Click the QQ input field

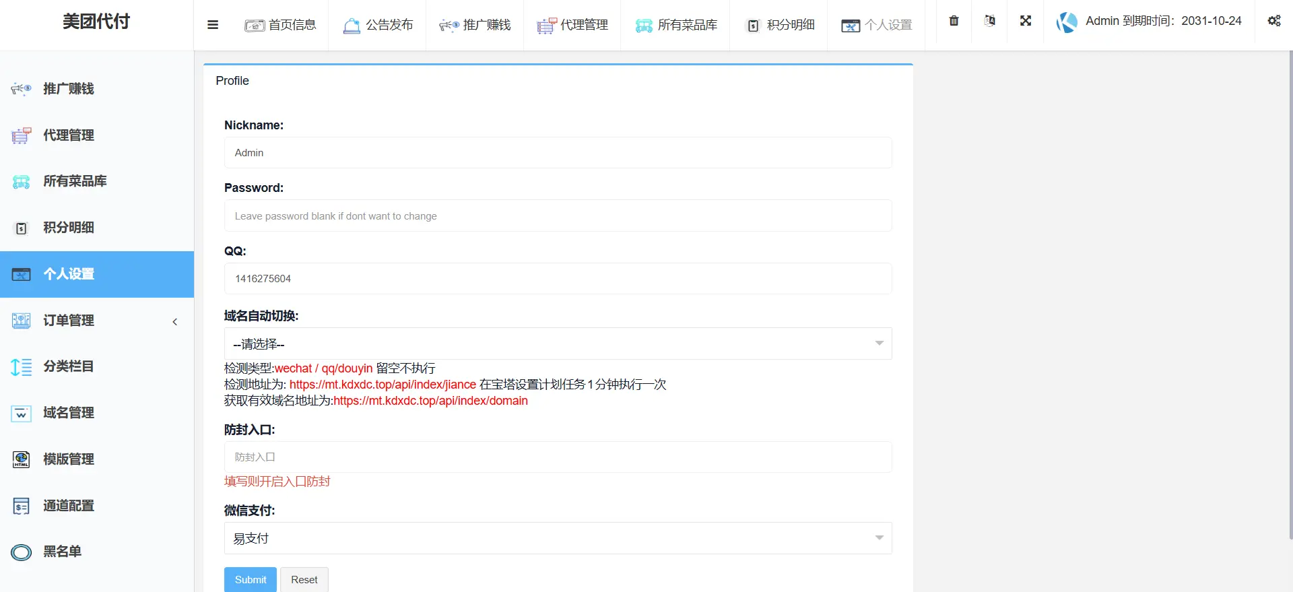point(558,278)
